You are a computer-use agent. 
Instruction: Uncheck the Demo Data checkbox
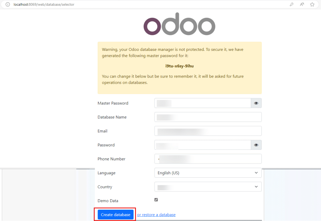pyautogui.click(x=156, y=199)
